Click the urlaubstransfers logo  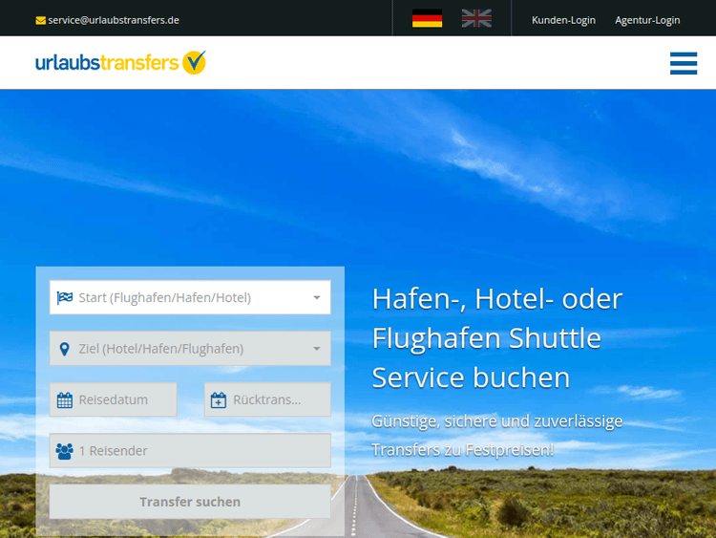point(120,62)
